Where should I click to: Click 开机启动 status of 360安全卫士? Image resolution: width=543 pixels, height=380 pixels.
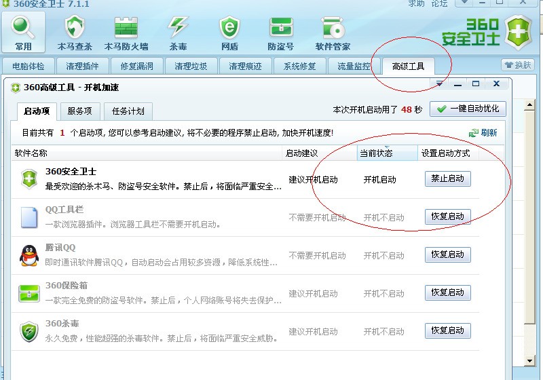(x=380, y=180)
